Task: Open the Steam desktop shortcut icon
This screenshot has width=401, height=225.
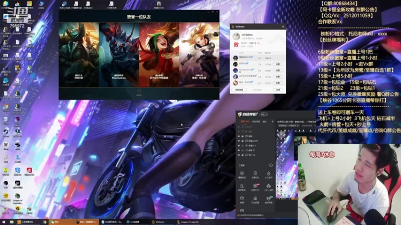Action: 6,132
